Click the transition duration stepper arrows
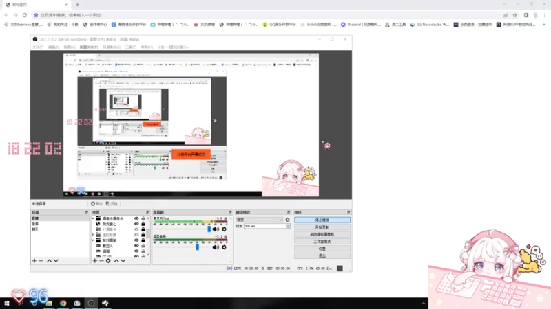This screenshot has width=551, height=309. [x=288, y=227]
